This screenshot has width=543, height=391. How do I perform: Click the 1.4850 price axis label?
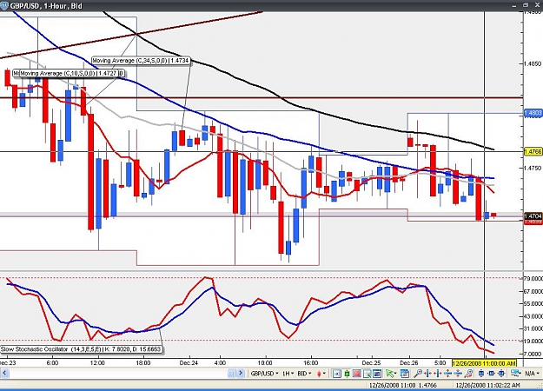533,63
